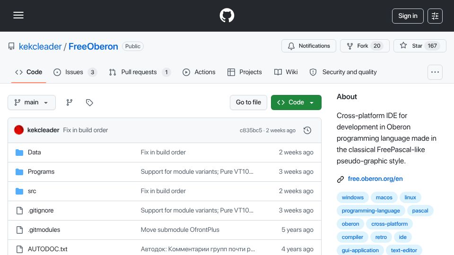
Task: Open the Data folder
Action: [x=34, y=153]
